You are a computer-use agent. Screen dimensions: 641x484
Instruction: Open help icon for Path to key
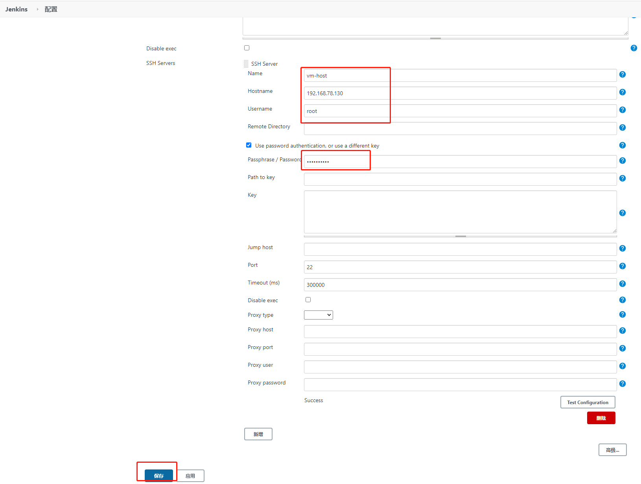[622, 178]
